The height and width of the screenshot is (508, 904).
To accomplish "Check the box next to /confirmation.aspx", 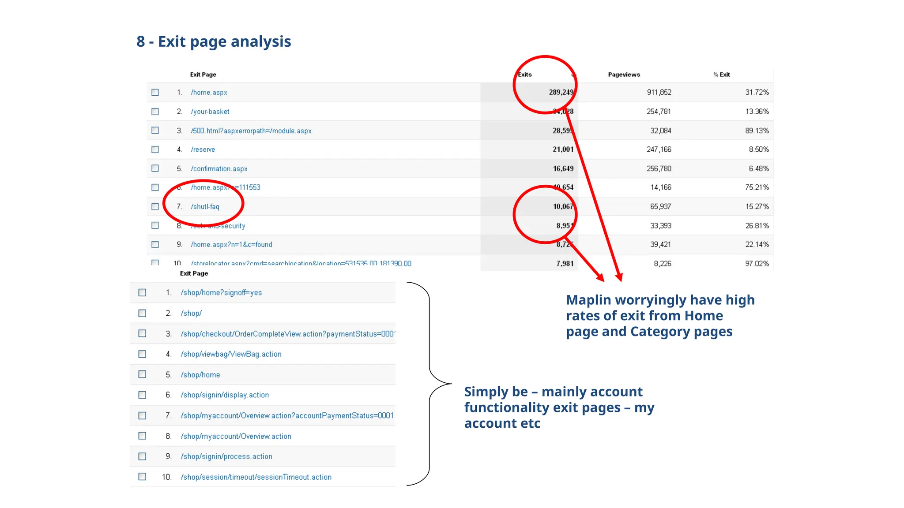I will [155, 168].
